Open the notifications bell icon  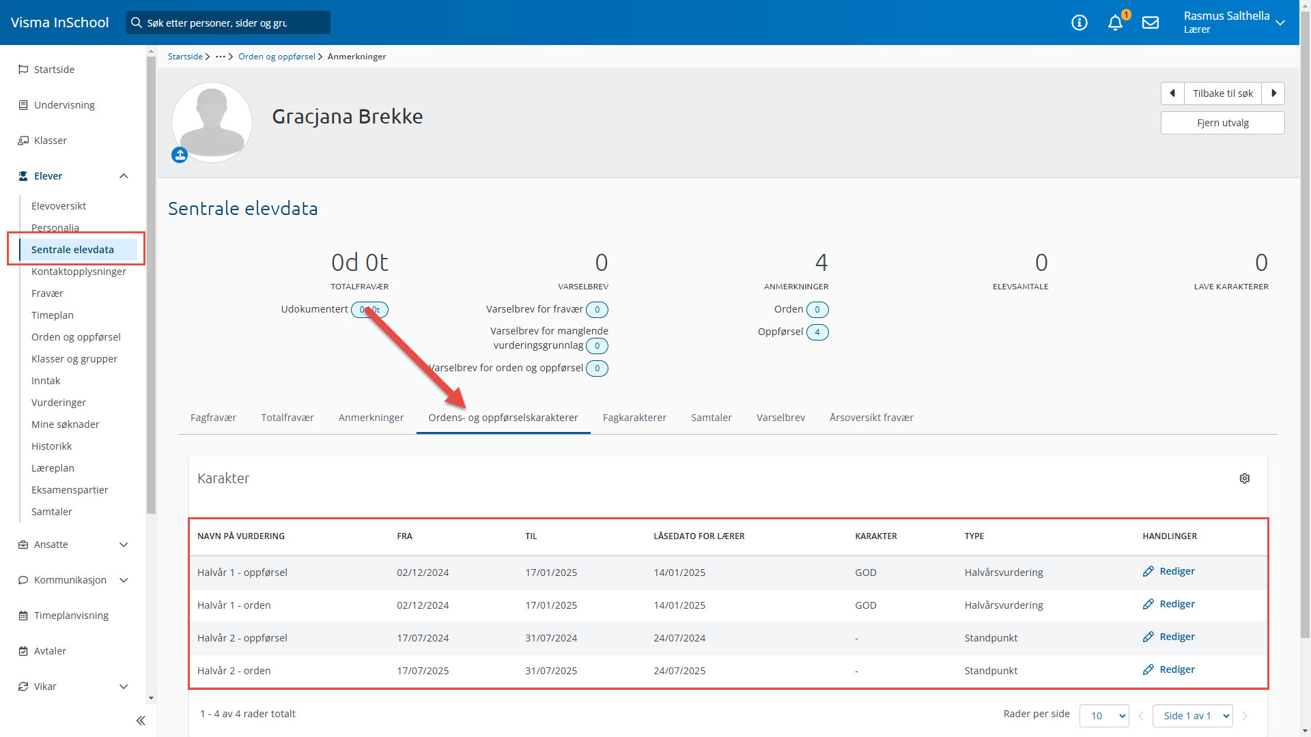coord(1115,23)
